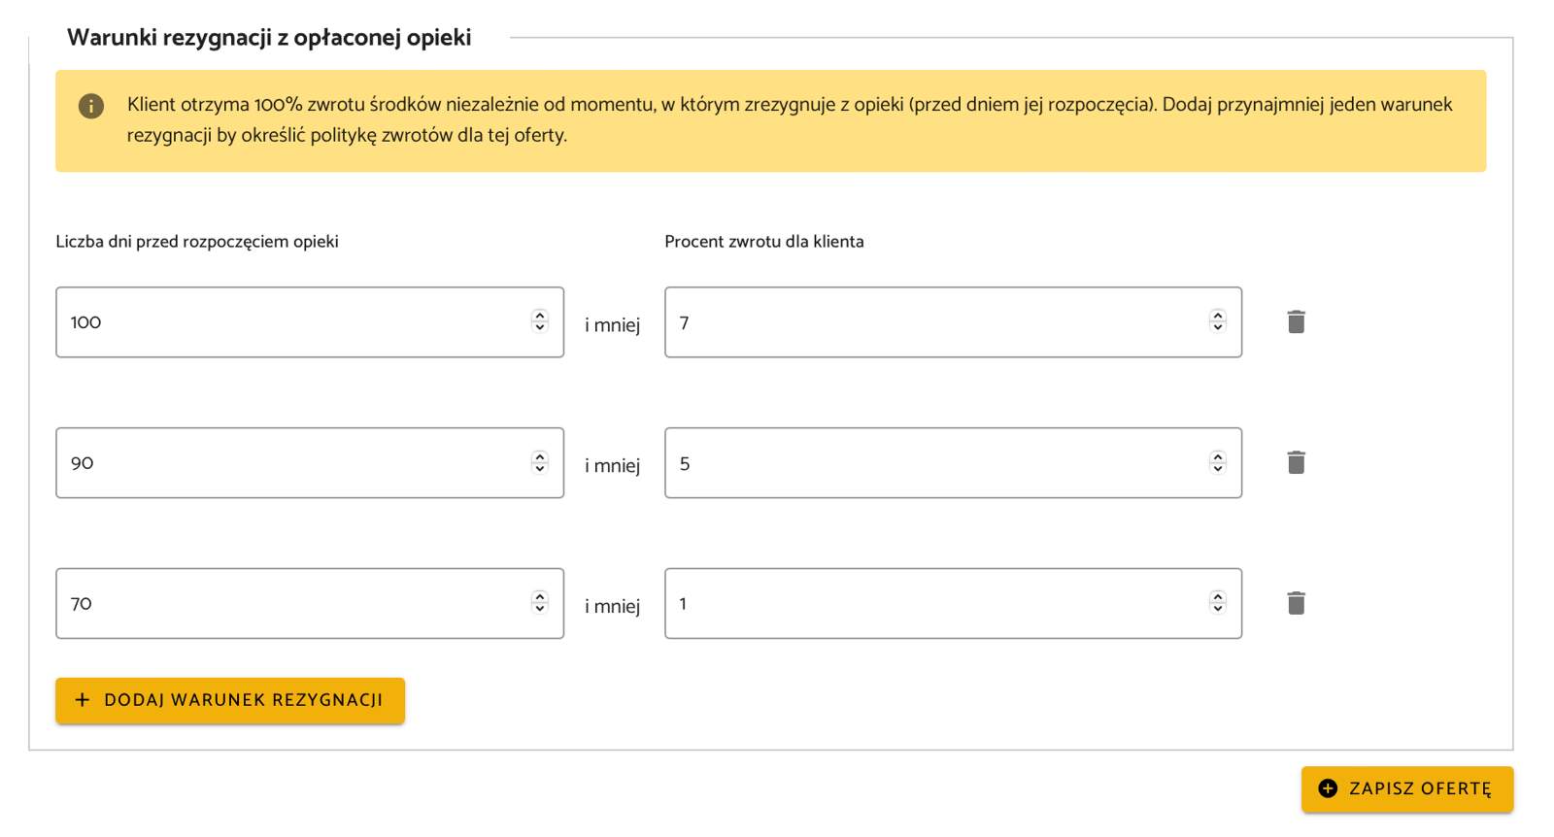
Task: Use the stepper arrows in the 1 percent field
Action: (1218, 603)
